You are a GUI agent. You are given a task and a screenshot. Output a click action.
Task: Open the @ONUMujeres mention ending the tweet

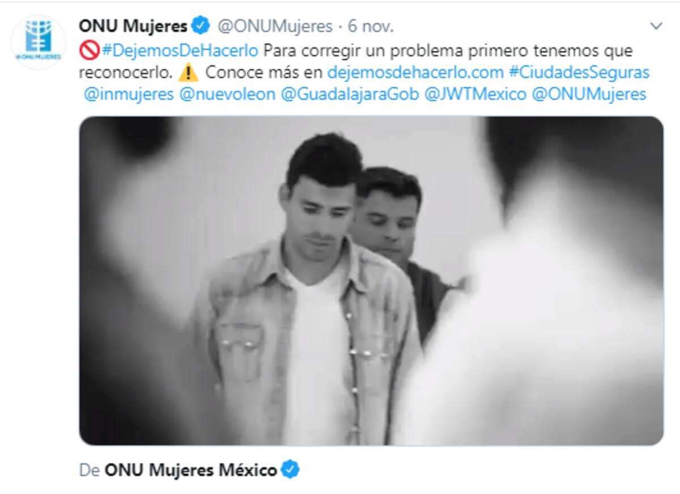click(589, 94)
